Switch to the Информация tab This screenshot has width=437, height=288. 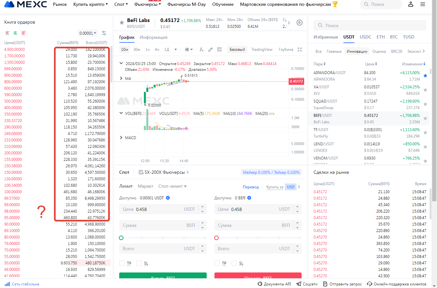click(154, 37)
